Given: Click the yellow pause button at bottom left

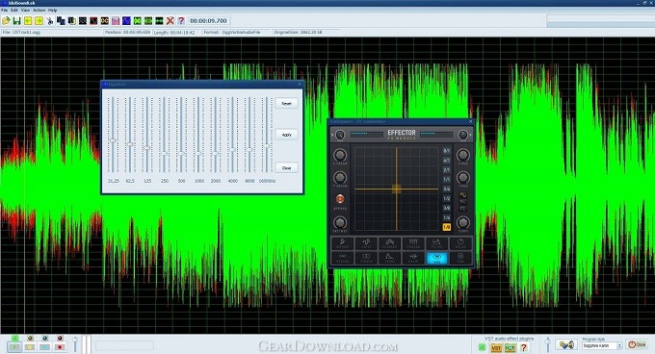Looking at the screenshot, I should [30, 347].
